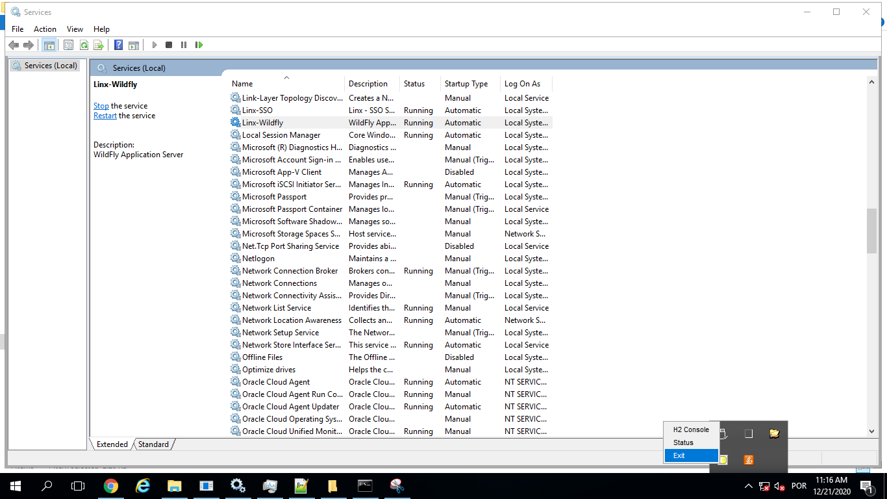Image resolution: width=887 pixels, height=499 pixels.
Task: Open the Help menu
Action: pyautogui.click(x=101, y=29)
